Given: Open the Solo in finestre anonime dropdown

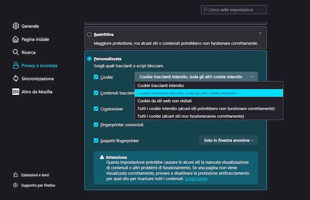Looking at the screenshot, I should coord(228,141).
